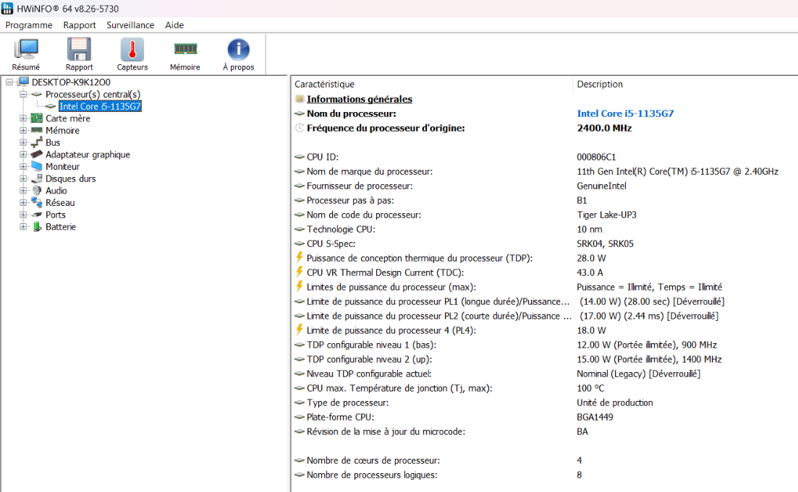Click the Bus icon in tree
Screen dimensions: 798x492
37,143
